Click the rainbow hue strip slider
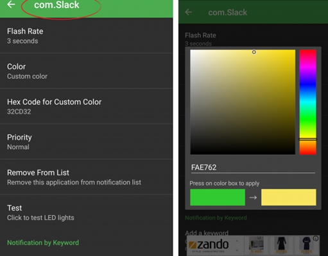The image size is (328, 256). (307, 102)
